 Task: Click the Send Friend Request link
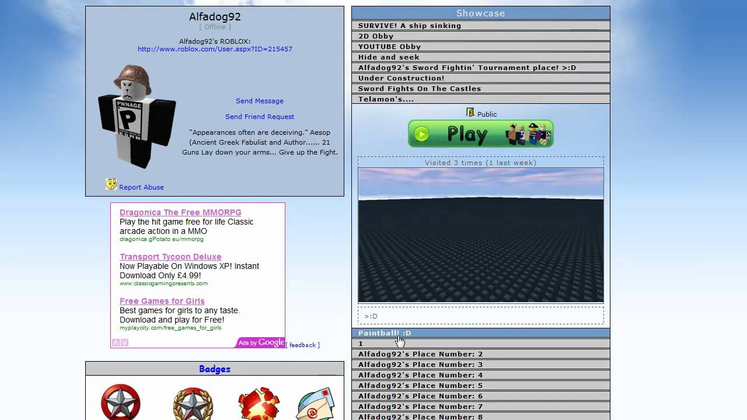260,117
